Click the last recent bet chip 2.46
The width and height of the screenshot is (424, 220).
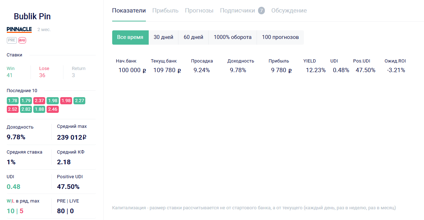click(x=52, y=109)
